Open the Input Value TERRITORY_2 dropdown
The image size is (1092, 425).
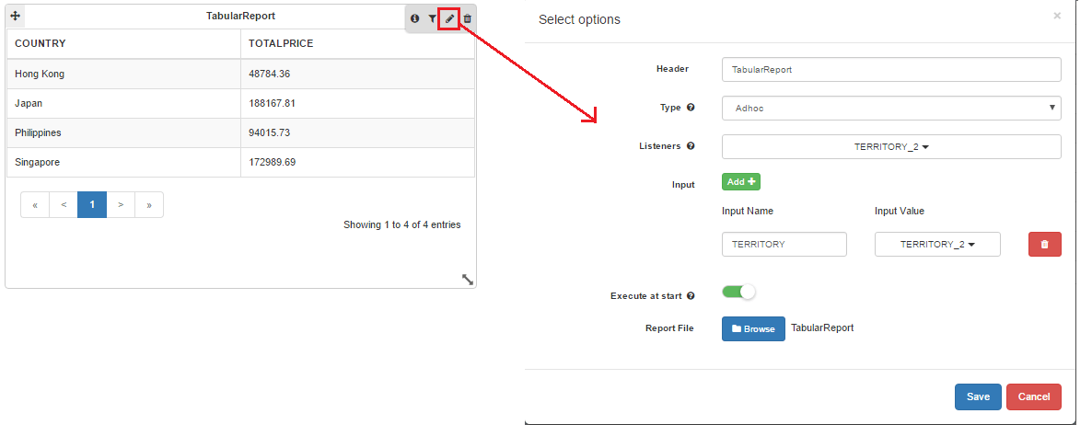tap(937, 244)
